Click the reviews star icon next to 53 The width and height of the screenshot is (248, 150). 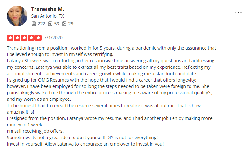coord(50,24)
